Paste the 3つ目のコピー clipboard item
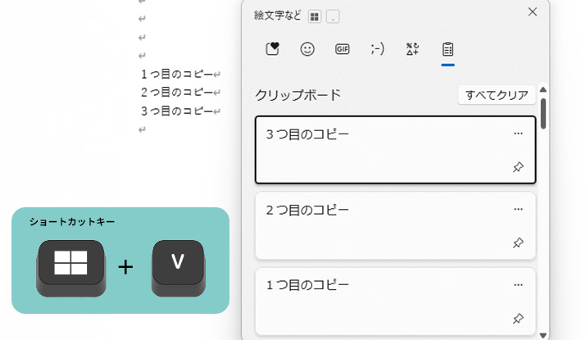 (395, 150)
